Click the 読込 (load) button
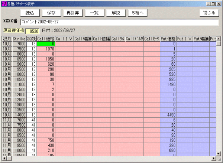Viewport: 223px width, 163px height. point(30,13)
